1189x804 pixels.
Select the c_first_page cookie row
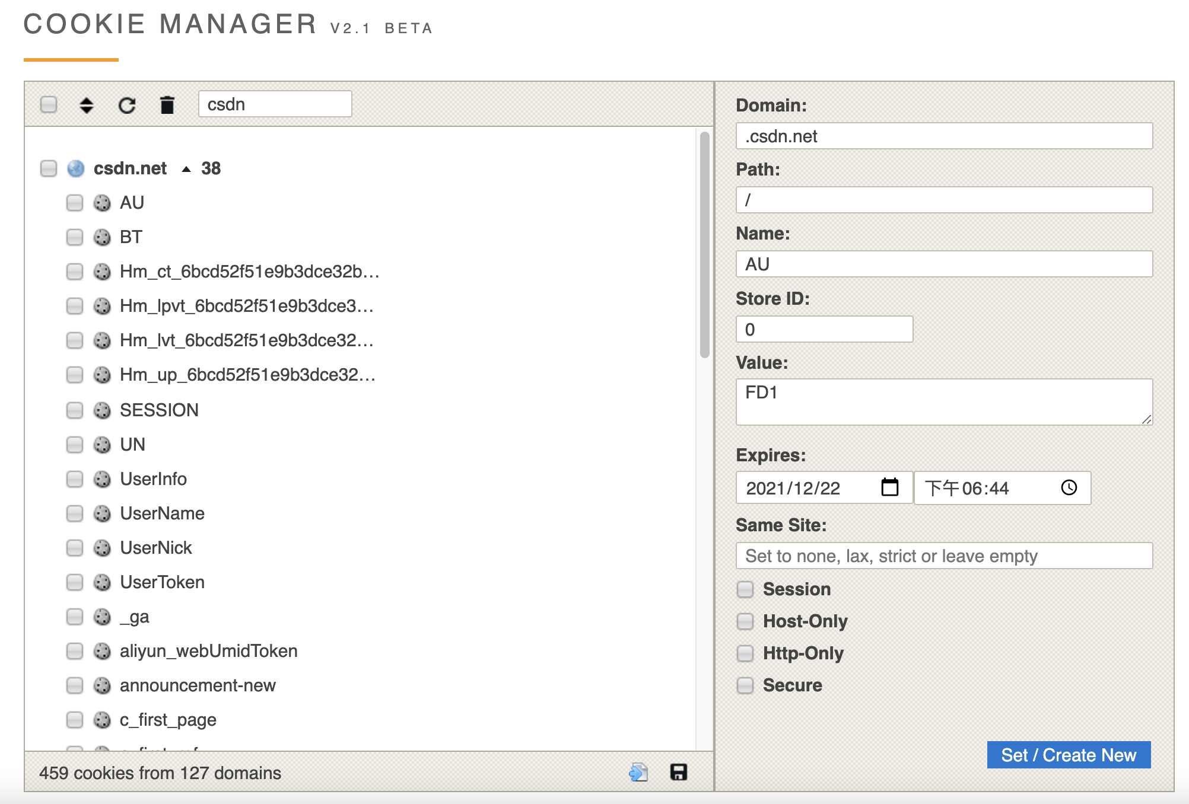point(168,720)
